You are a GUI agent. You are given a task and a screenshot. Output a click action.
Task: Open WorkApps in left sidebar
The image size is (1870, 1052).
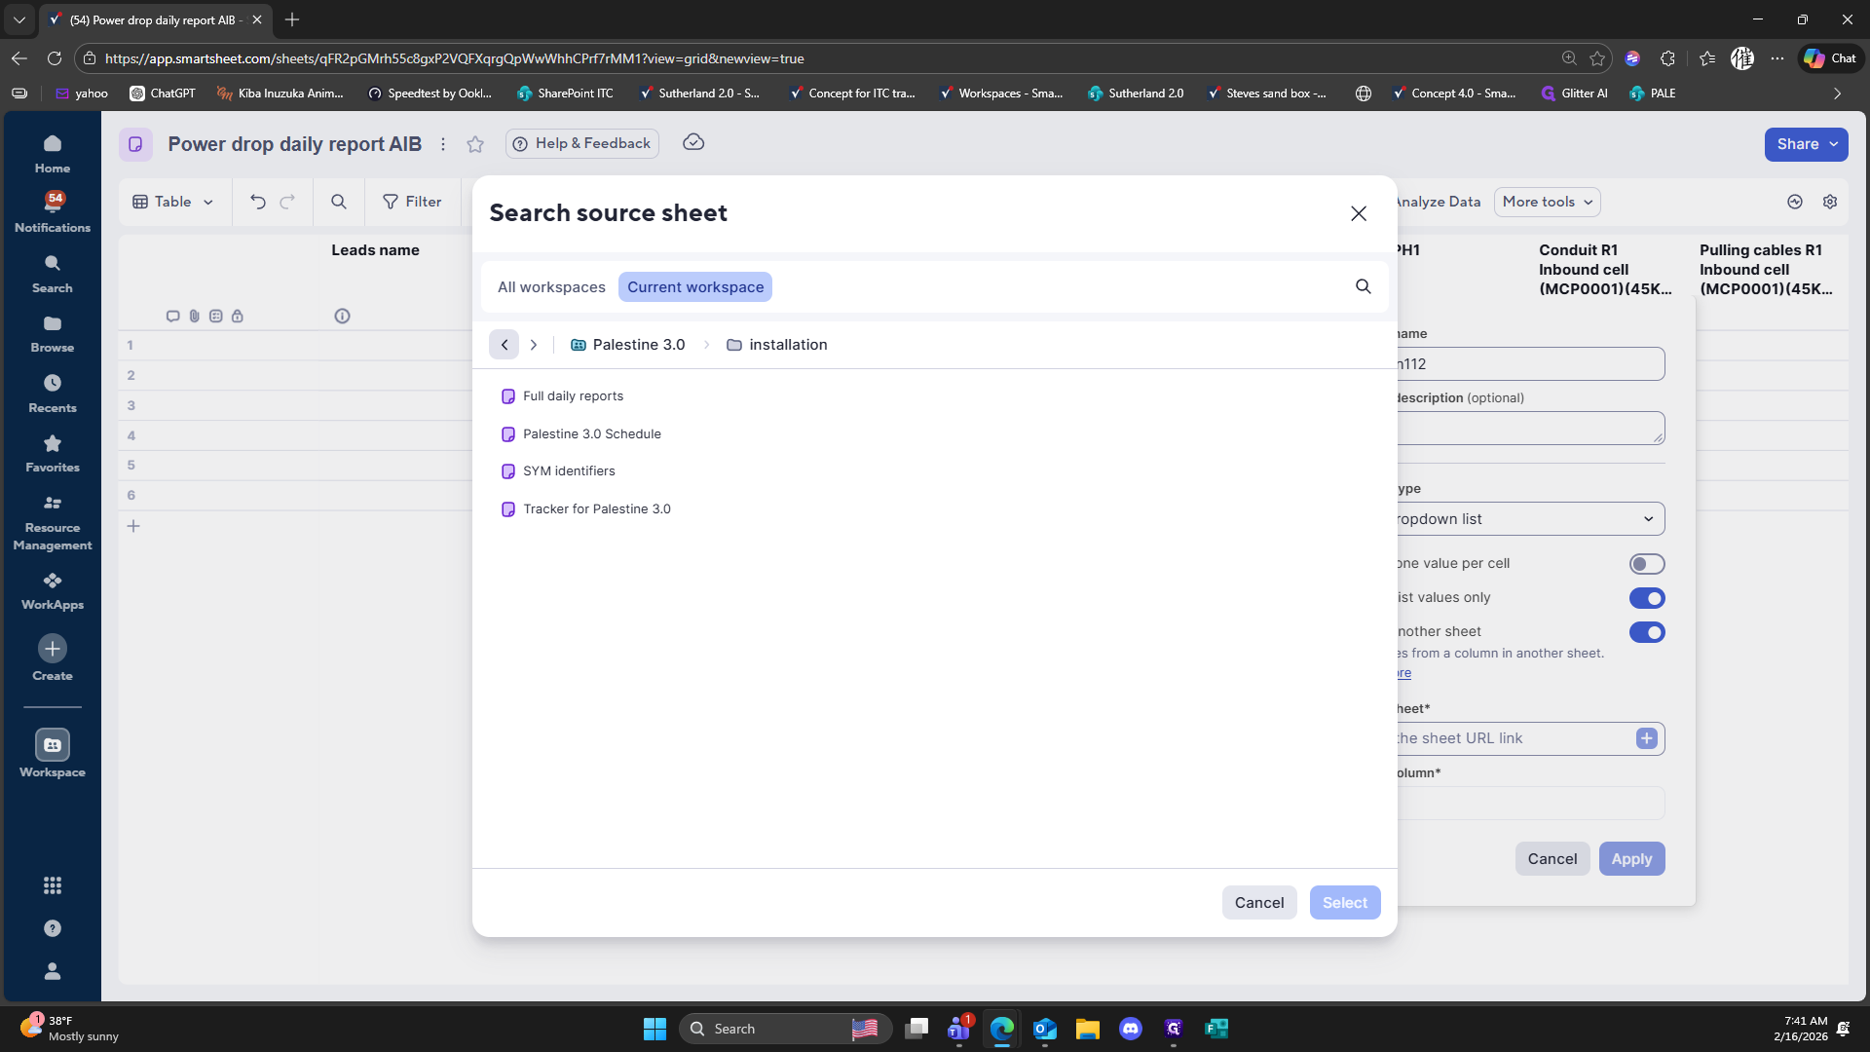[x=53, y=582]
